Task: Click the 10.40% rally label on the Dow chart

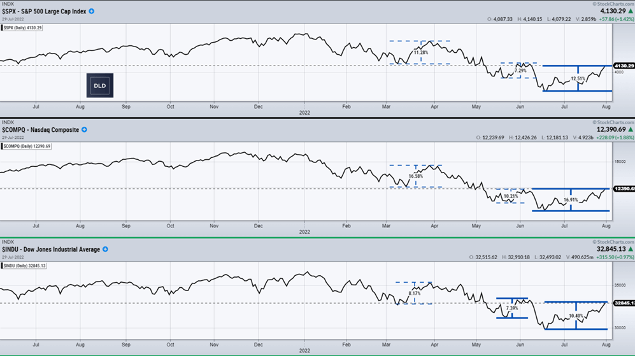Action: click(x=576, y=316)
